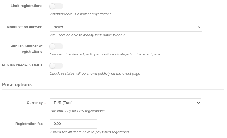Click the Currency field label
Screen dimensions: 227x138
click(x=35, y=103)
